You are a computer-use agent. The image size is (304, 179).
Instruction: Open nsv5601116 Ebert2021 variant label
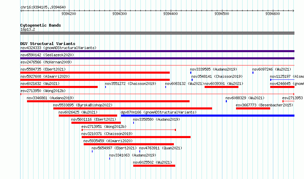pyautogui.click(x=94, y=119)
